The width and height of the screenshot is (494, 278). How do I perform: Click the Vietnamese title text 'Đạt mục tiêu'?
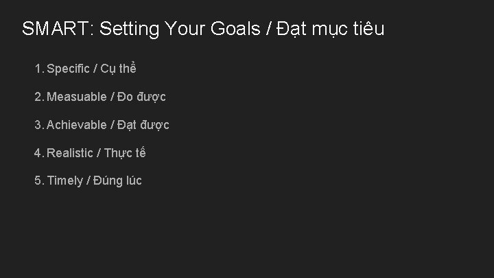[x=331, y=30]
